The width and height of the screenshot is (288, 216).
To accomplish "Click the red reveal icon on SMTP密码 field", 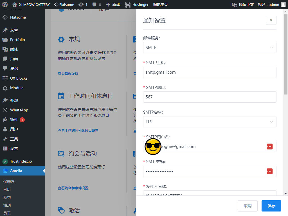I will pos(269,171).
